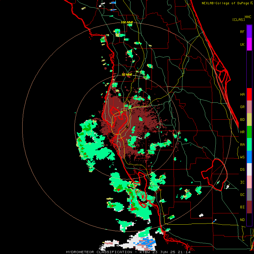Image resolution: width=254 pixels, height=254 pixels.
Task: Click the 50 NMI range ring label
Action: pos(127,75)
